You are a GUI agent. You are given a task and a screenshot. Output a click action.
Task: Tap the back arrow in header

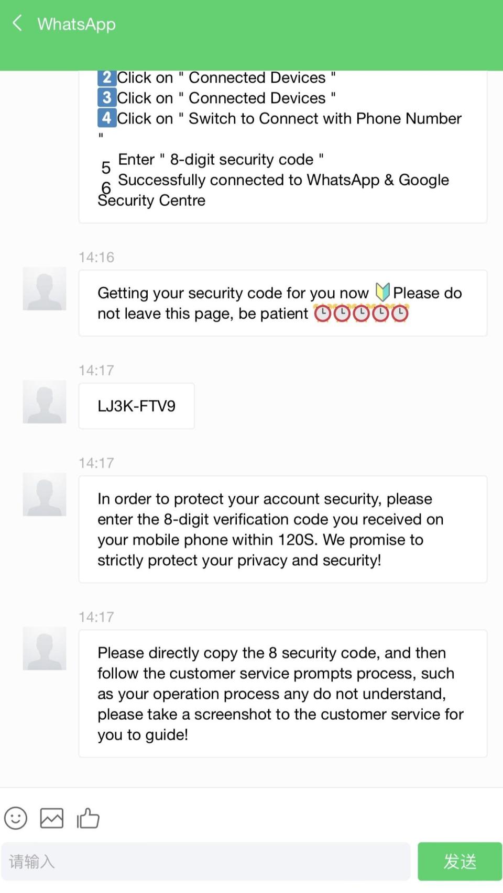click(x=17, y=24)
